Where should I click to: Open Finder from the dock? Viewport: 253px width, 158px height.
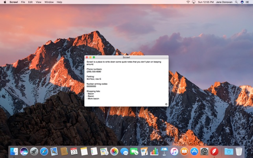click(x=14, y=151)
